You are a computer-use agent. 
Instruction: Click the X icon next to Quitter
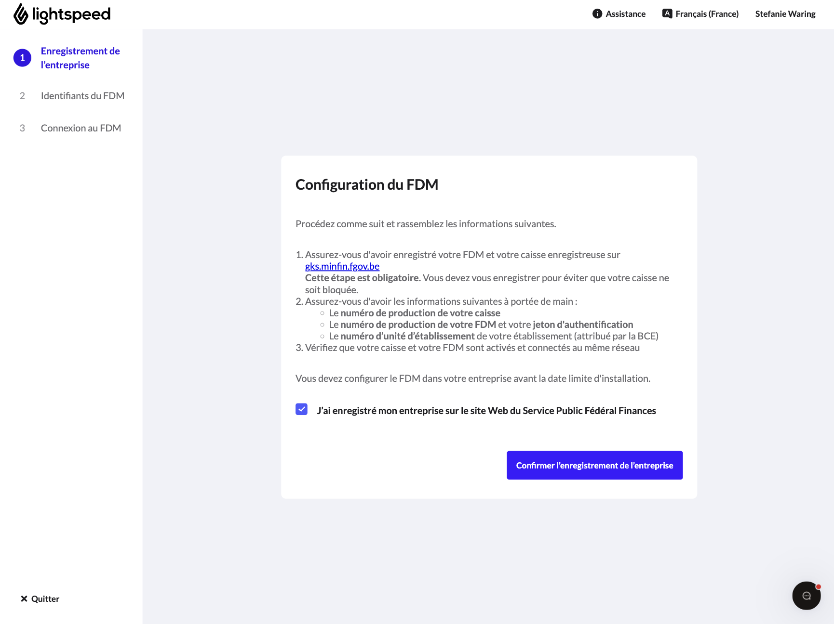tap(24, 599)
